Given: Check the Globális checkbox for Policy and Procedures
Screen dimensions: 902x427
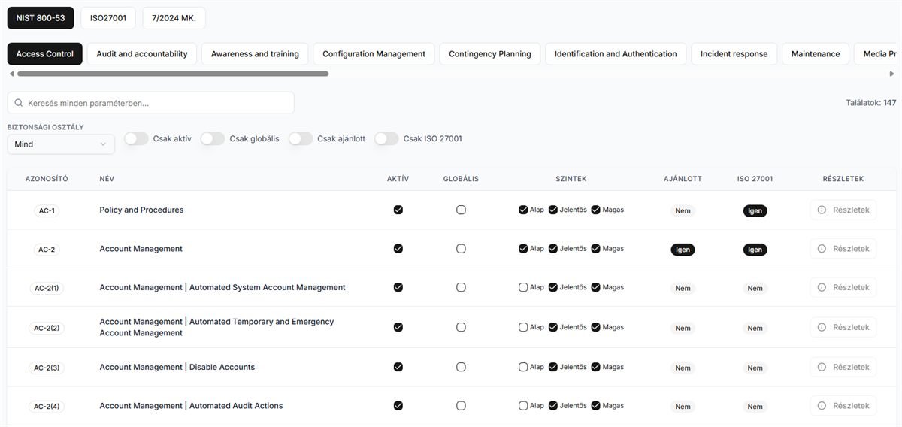Looking at the screenshot, I should [x=461, y=210].
